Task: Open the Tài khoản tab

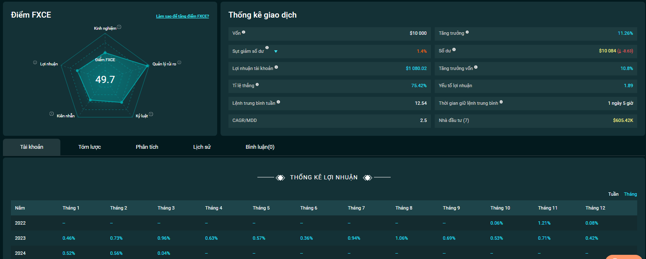Action: point(32,147)
